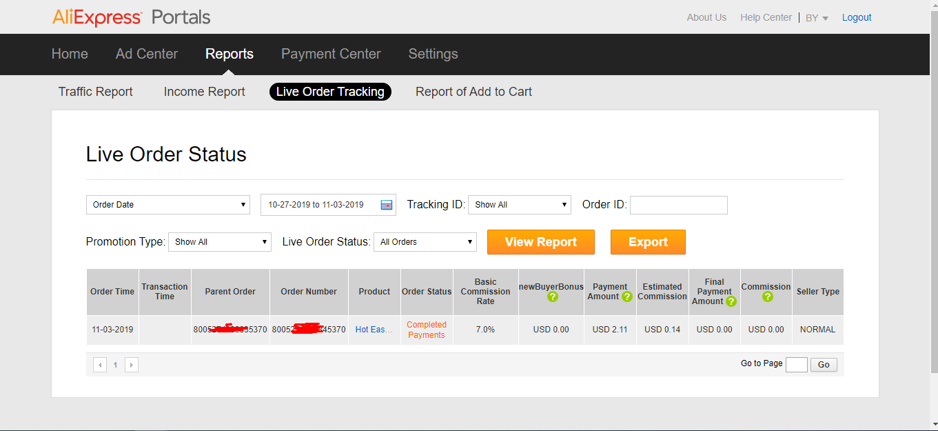Click the date range field 10-27-2019 to 11-03-2019

point(328,205)
